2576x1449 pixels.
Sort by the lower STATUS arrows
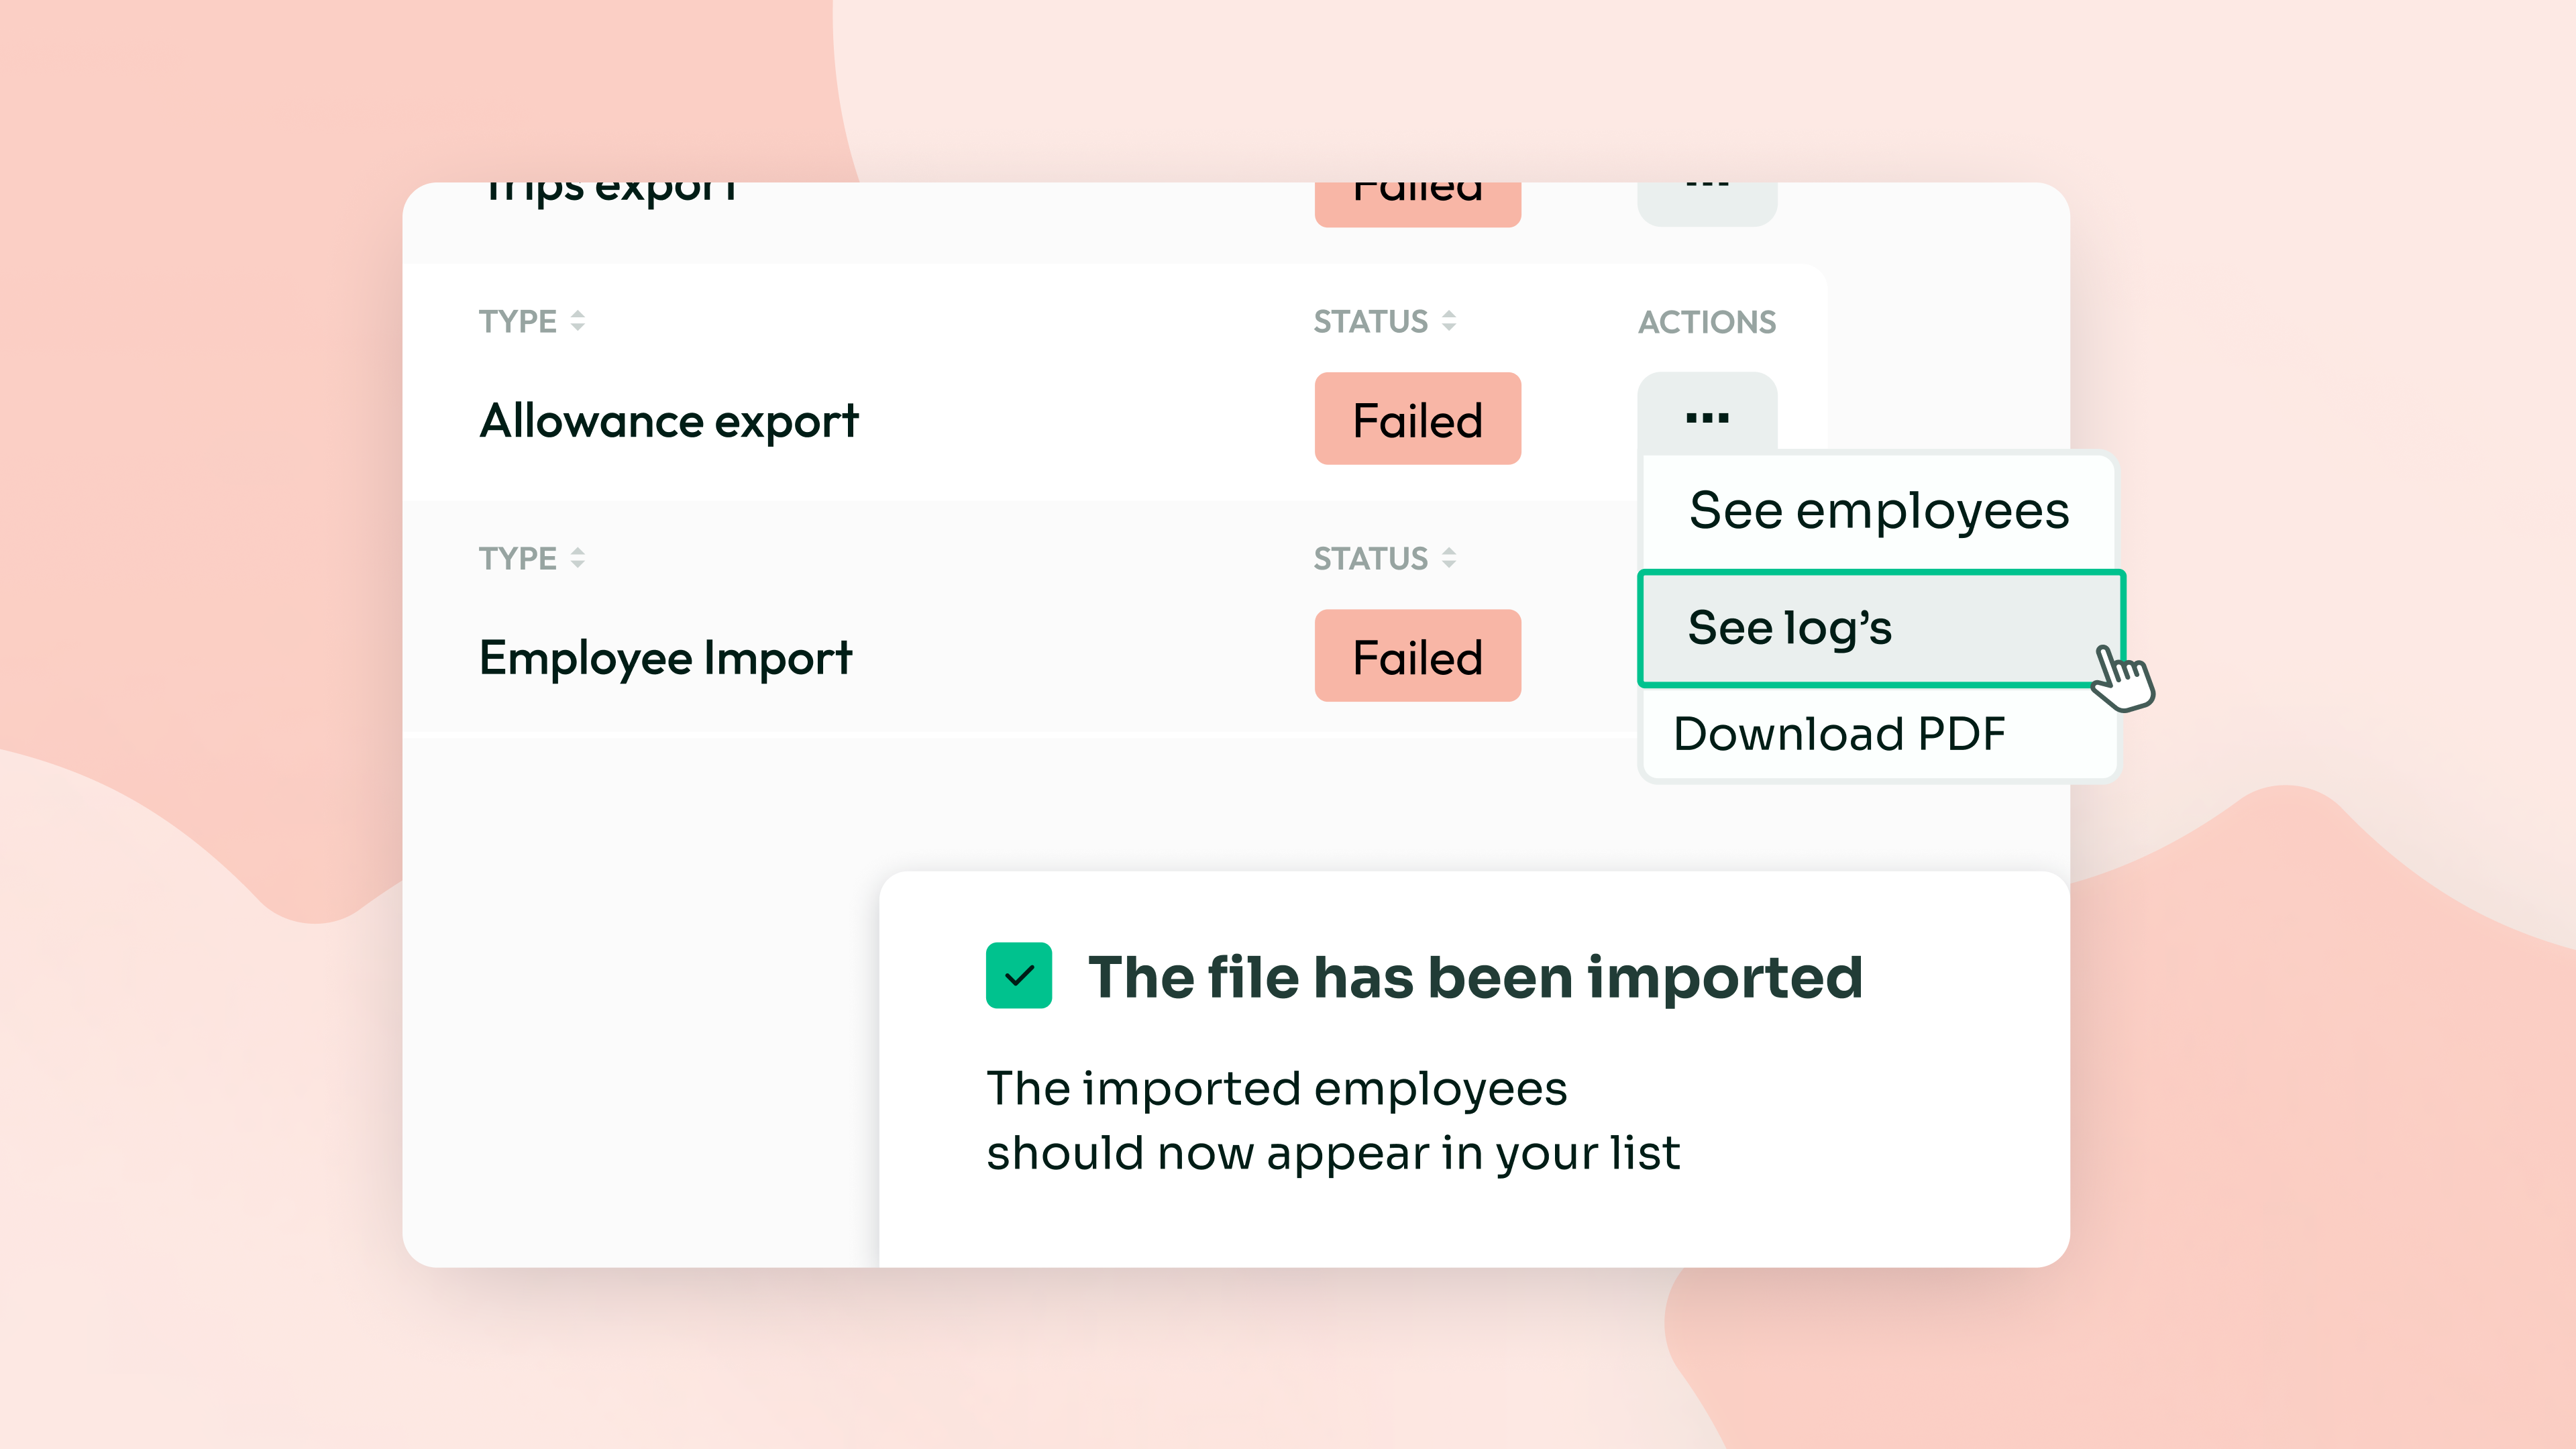click(1448, 558)
